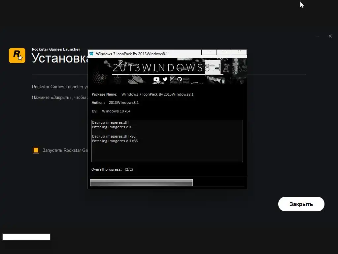Click the Закрыть button
Screen dimensions: 338x254
pos(301,204)
